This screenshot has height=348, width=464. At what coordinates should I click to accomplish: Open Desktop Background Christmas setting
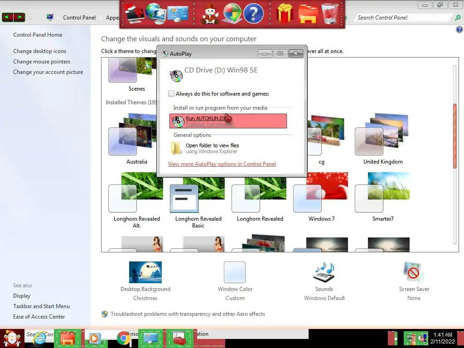coord(145,272)
